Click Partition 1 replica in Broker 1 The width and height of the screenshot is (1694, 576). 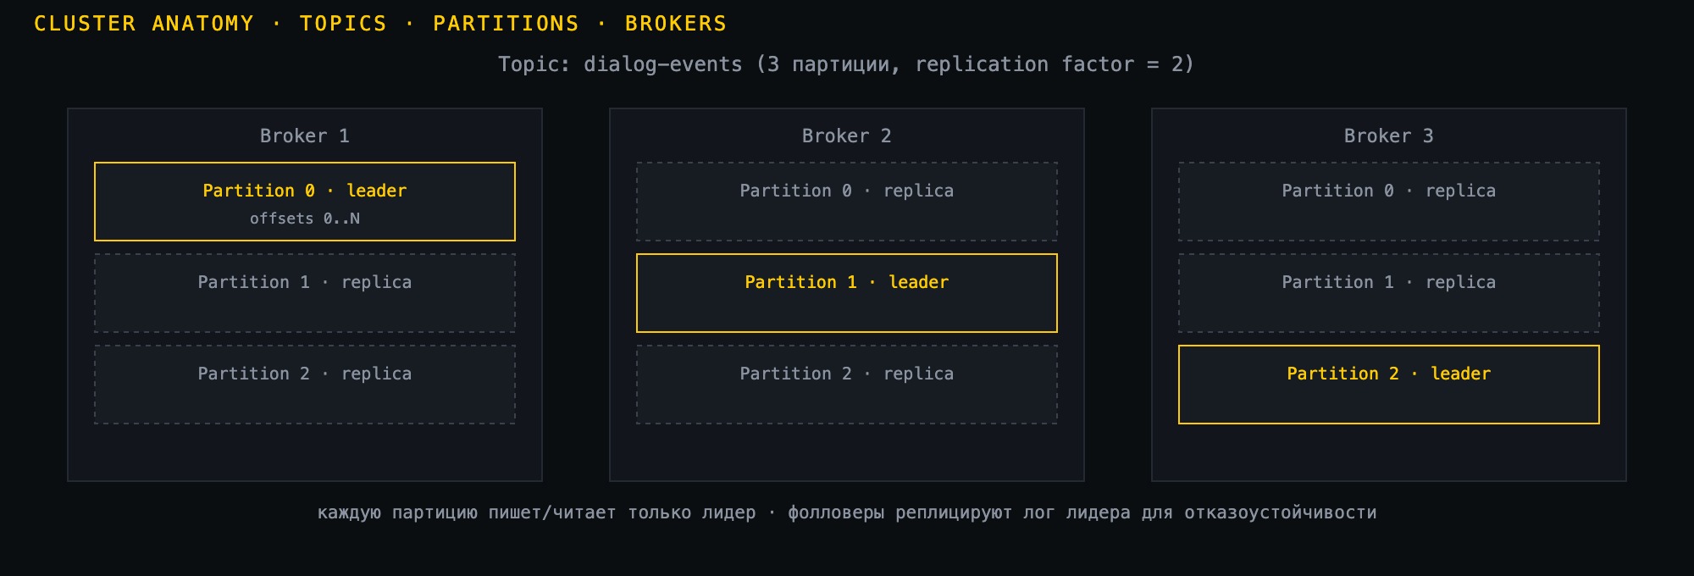tap(305, 293)
